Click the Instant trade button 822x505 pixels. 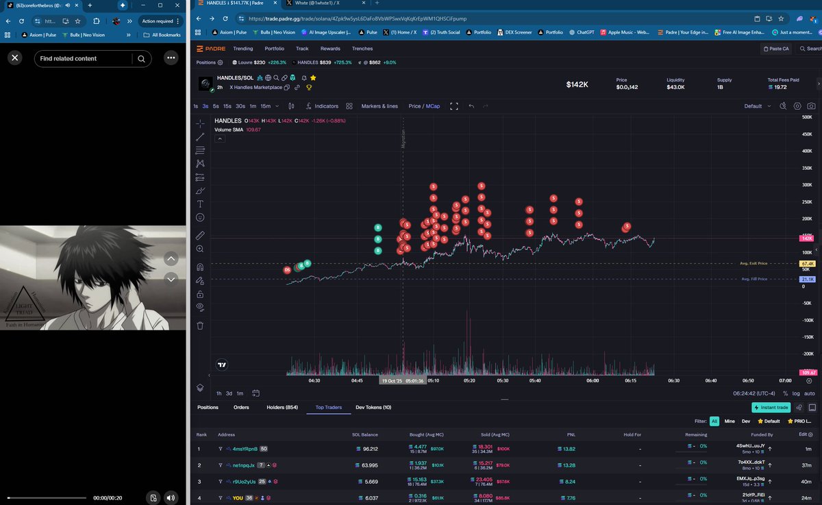pyautogui.click(x=771, y=407)
